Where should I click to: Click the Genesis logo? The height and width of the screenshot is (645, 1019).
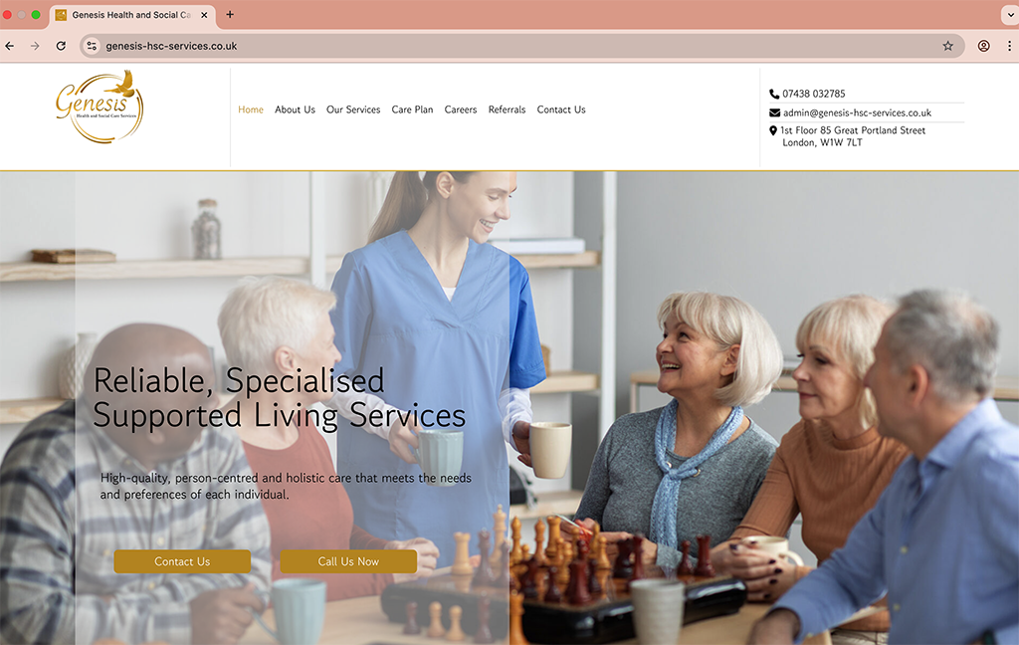100,107
